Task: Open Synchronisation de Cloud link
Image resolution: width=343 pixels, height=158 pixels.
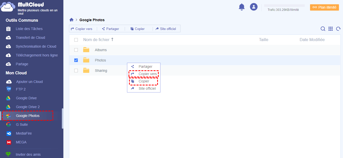Action: tap(36, 46)
